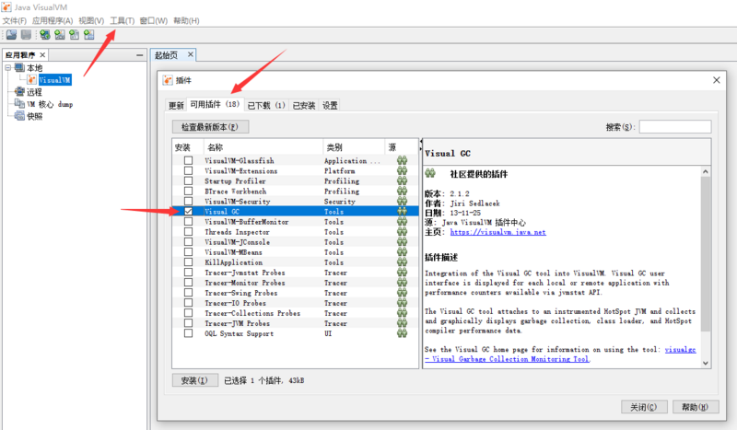Viewport: 737px width, 430px height.
Task: Click the Remote (远程) node icon
Action: click(x=19, y=92)
